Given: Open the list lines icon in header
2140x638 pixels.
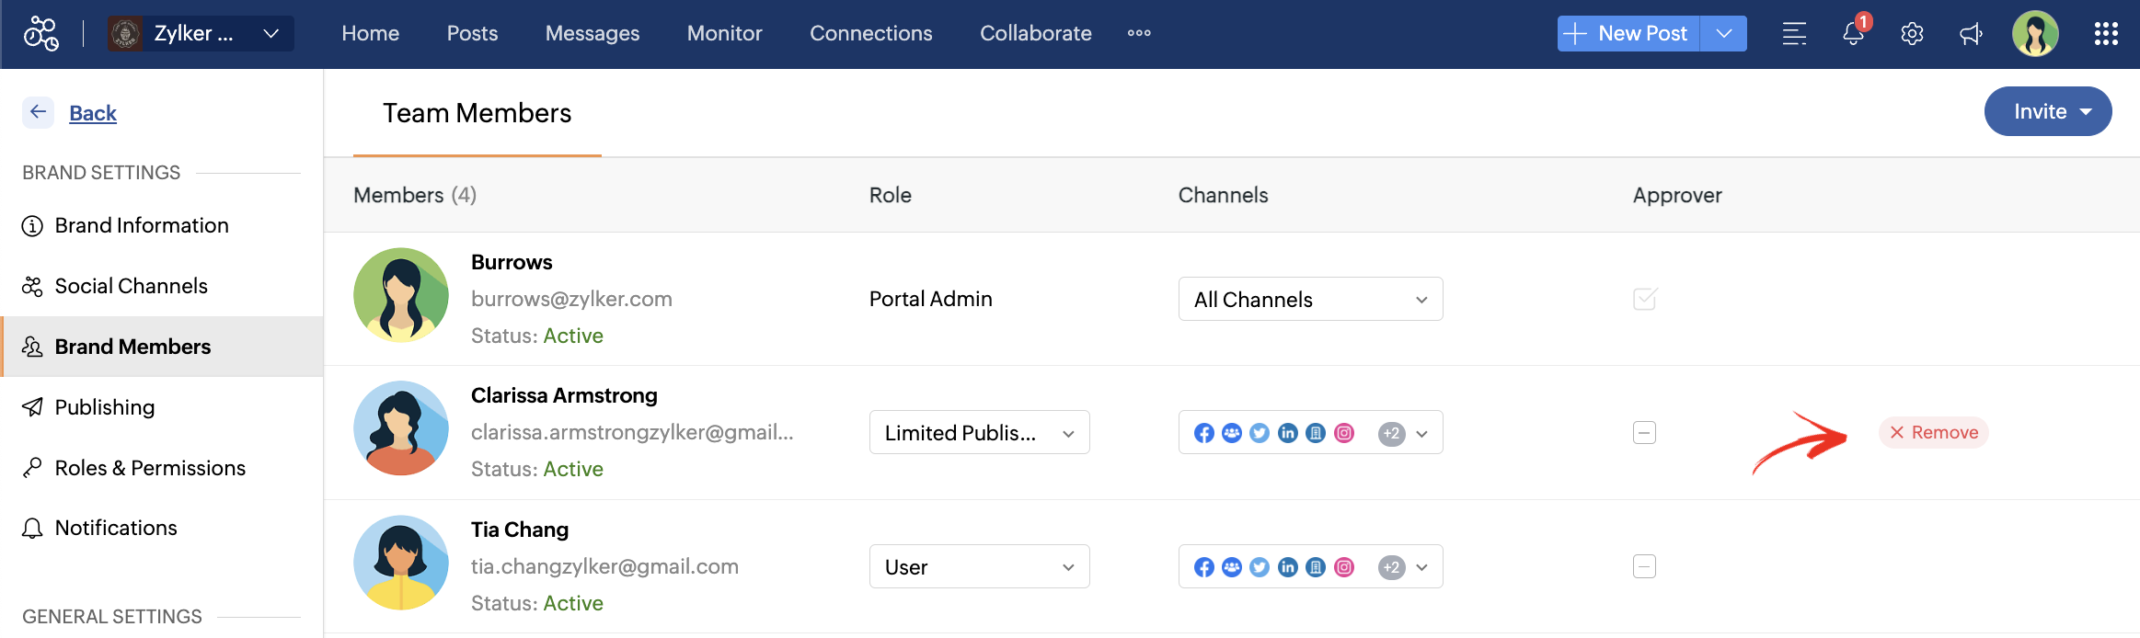Looking at the screenshot, I should tap(1794, 34).
